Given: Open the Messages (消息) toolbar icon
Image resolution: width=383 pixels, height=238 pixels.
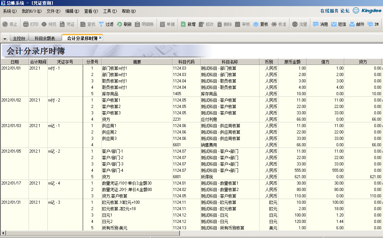Looking at the screenshot, I should tap(316, 24).
